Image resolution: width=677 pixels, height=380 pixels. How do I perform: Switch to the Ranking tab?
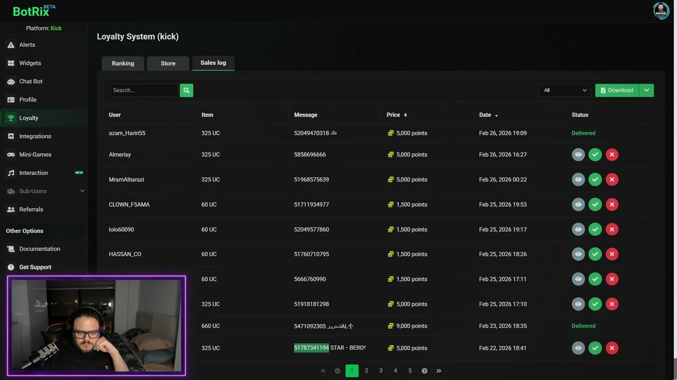123,63
